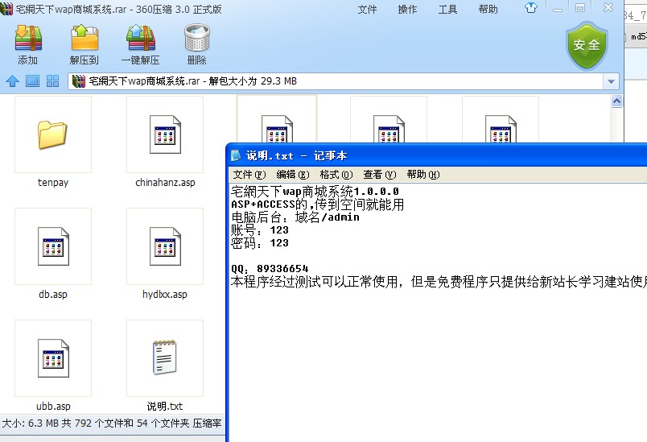Open Notepad's 编辑(E) menu
647x442 pixels.
[x=293, y=175]
